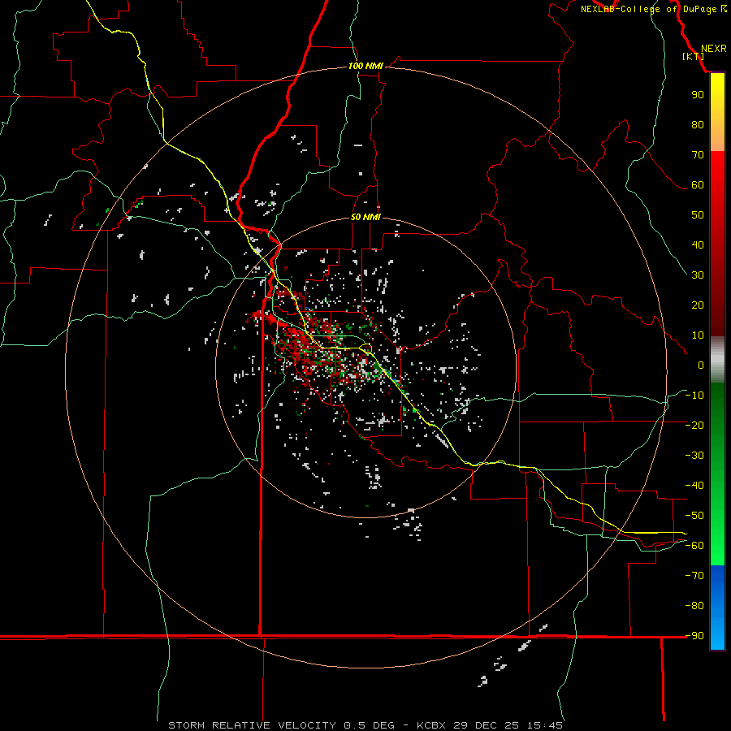The width and height of the screenshot is (731, 731).
Task: Click the -50 value on the velocity scale
Action: [694, 516]
